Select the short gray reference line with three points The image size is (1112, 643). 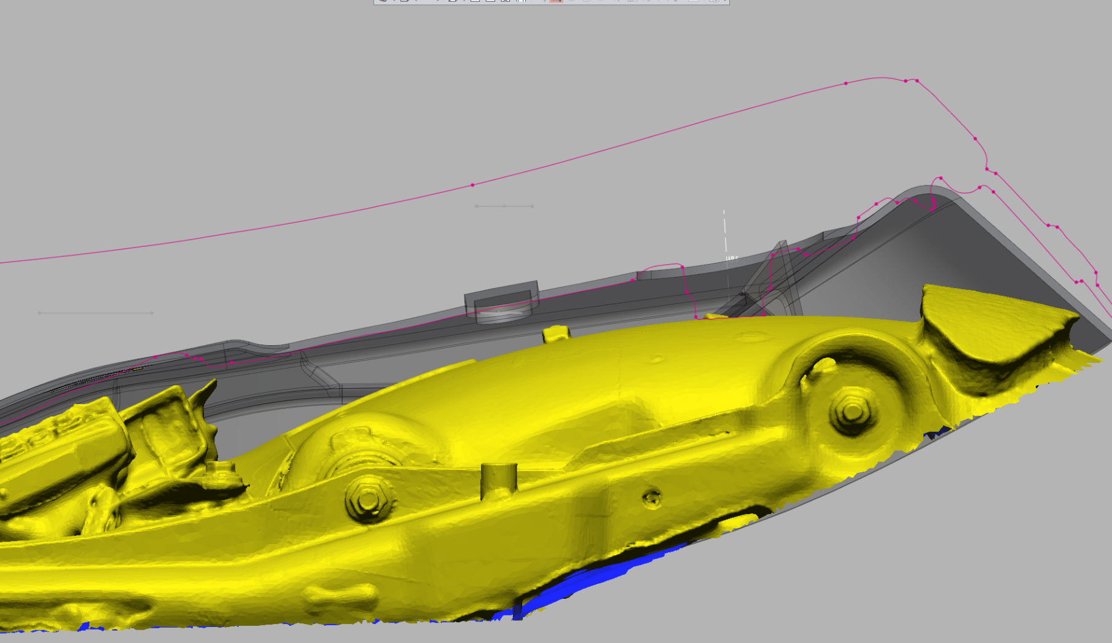pyautogui.click(x=504, y=206)
